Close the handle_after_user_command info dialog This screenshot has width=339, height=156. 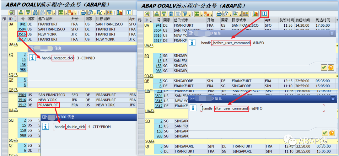[333, 99]
